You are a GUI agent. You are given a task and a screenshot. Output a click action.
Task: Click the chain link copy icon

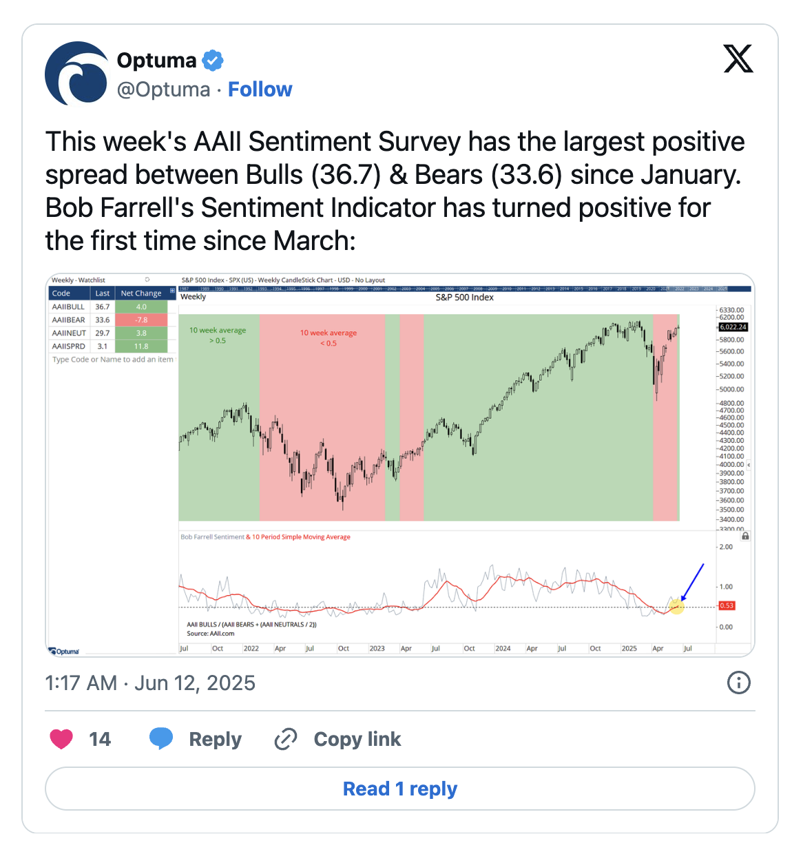click(x=285, y=739)
